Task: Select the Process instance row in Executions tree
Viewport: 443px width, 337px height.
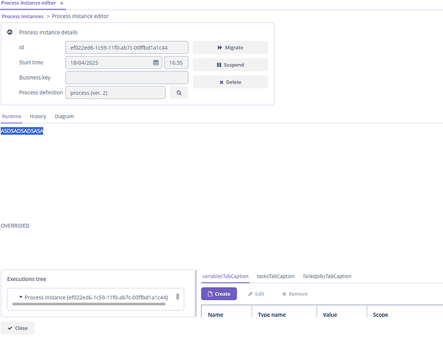Action: click(96, 297)
